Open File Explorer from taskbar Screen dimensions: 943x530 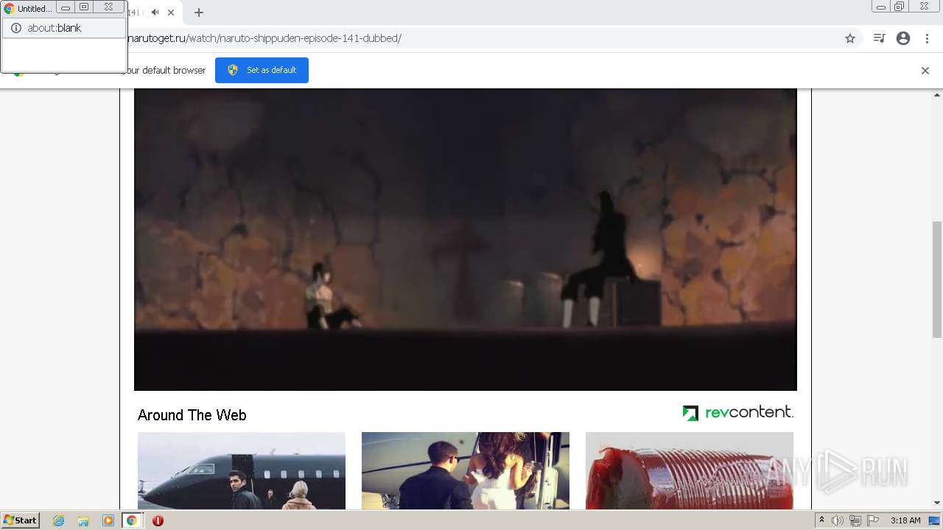[83, 520]
